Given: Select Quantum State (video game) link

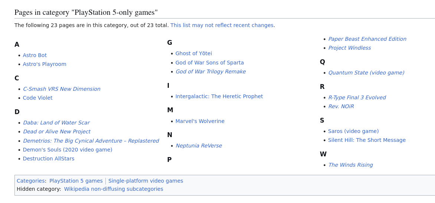Looking at the screenshot, I should tap(366, 73).
